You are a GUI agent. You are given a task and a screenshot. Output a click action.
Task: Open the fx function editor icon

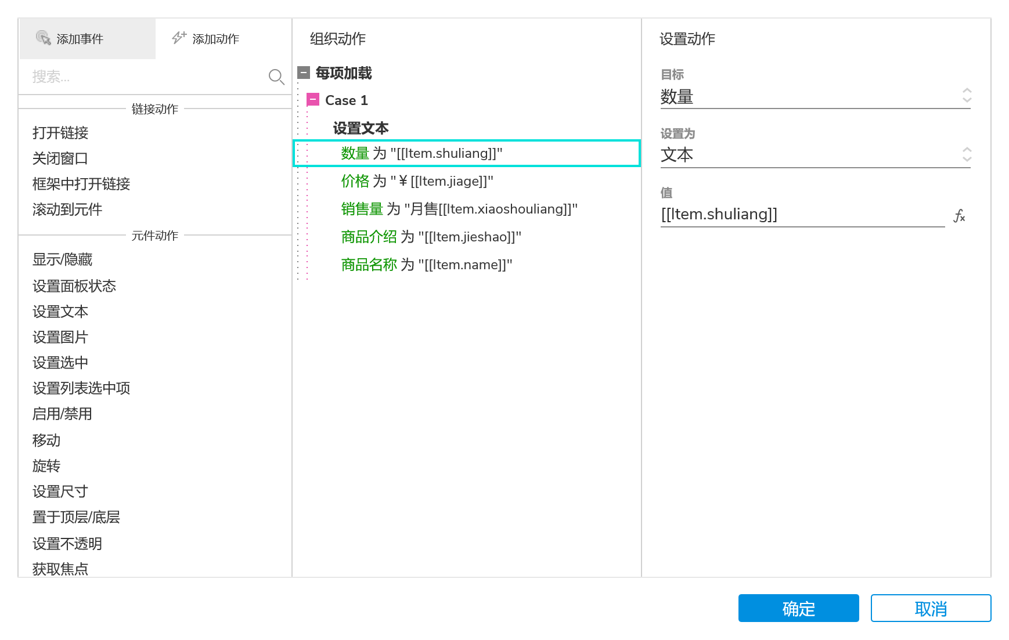[959, 216]
